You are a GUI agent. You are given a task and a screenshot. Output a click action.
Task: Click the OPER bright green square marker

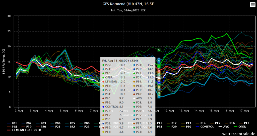159,66
